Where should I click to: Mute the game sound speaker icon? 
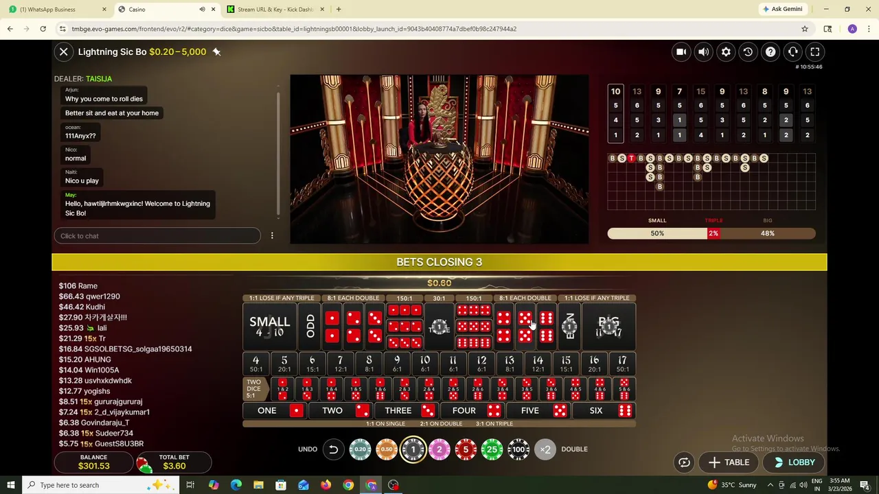pyautogui.click(x=703, y=51)
